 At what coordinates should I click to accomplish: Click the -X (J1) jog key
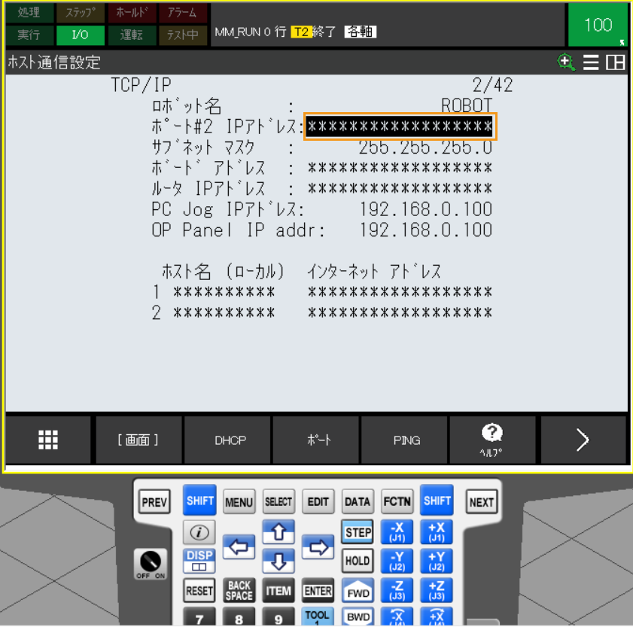[397, 532]
